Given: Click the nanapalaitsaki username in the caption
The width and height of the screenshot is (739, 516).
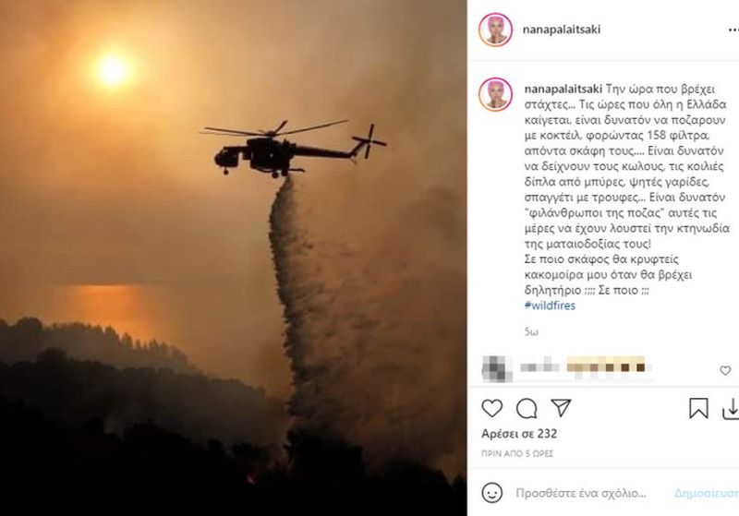Looking at the screenshot, I should [563, 89].
